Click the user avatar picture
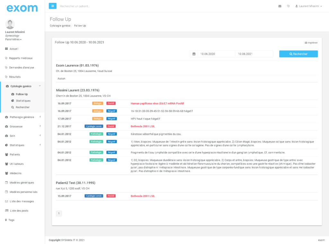 (10, 24)
